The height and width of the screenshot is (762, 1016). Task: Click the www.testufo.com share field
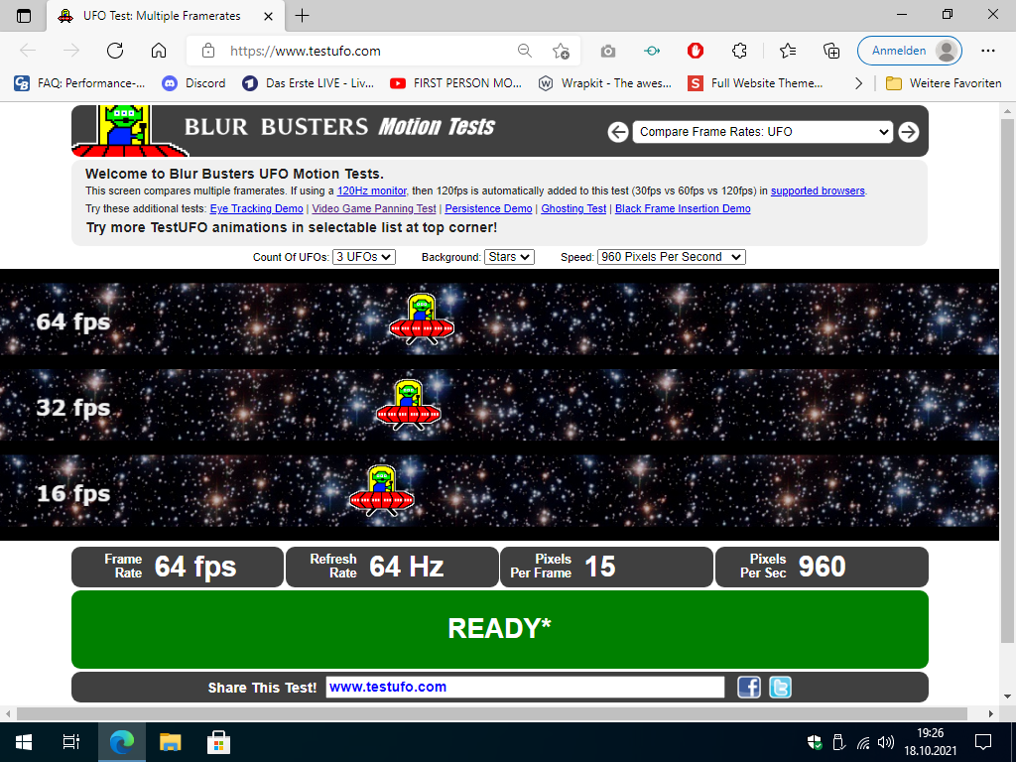525,687
